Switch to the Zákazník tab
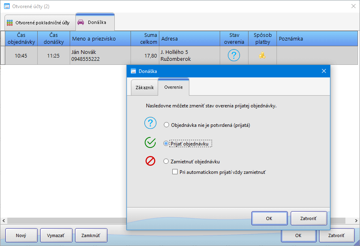The image size is (360, 246). (144, 88)
